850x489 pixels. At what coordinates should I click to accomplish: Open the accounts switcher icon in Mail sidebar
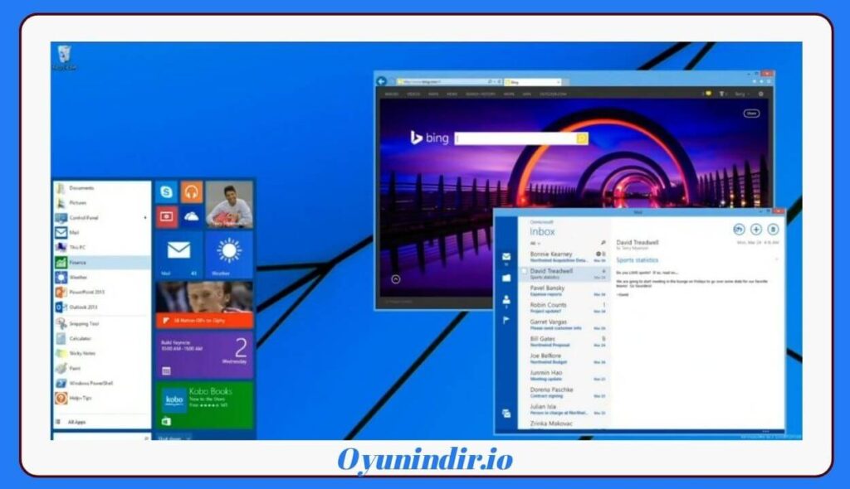coord(506,414)
